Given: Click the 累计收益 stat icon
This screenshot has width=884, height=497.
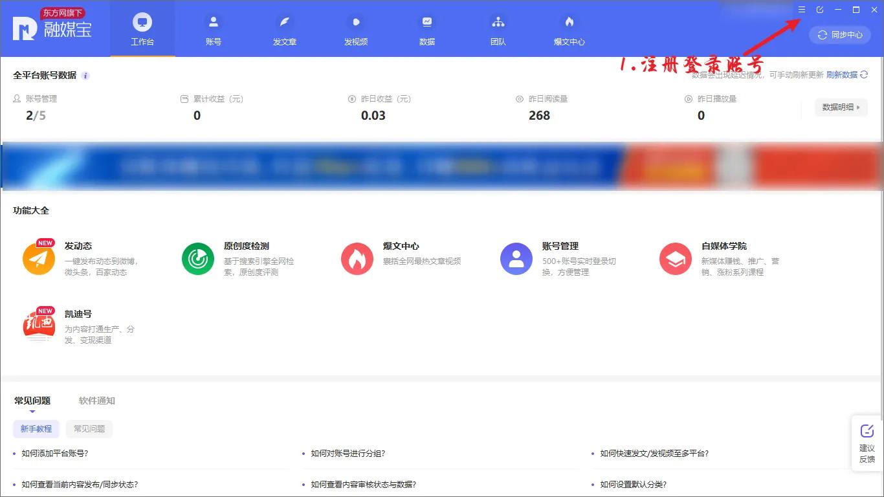Looking at the screenshot, I should tap(184, 99).
